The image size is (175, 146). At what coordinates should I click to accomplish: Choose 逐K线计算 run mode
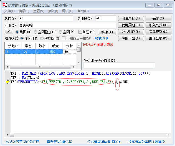[x=42, y=38]
